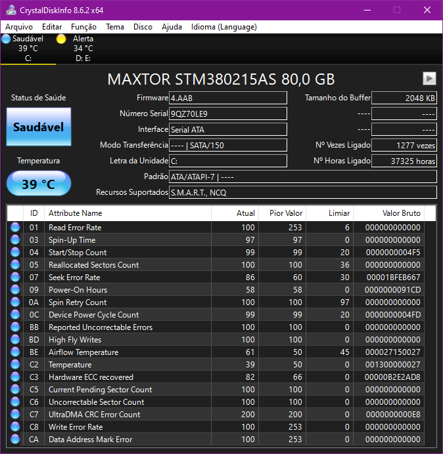Click status orb of Start/Stop Count row

click(15, 252)
